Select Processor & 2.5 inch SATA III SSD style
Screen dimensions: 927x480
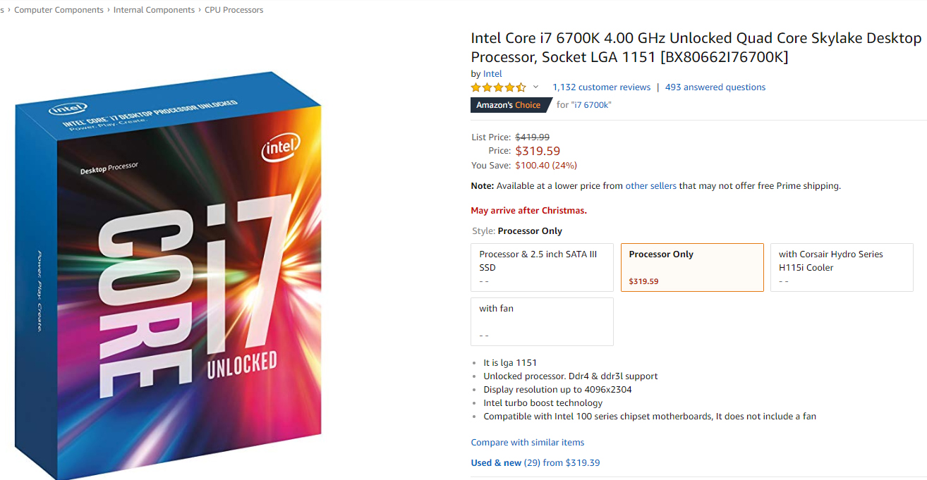[543, 267]
